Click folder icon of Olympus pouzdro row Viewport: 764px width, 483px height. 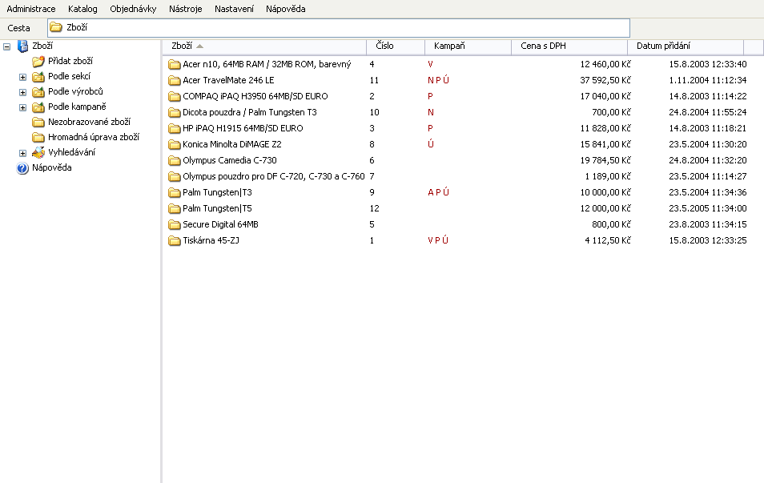174,176
